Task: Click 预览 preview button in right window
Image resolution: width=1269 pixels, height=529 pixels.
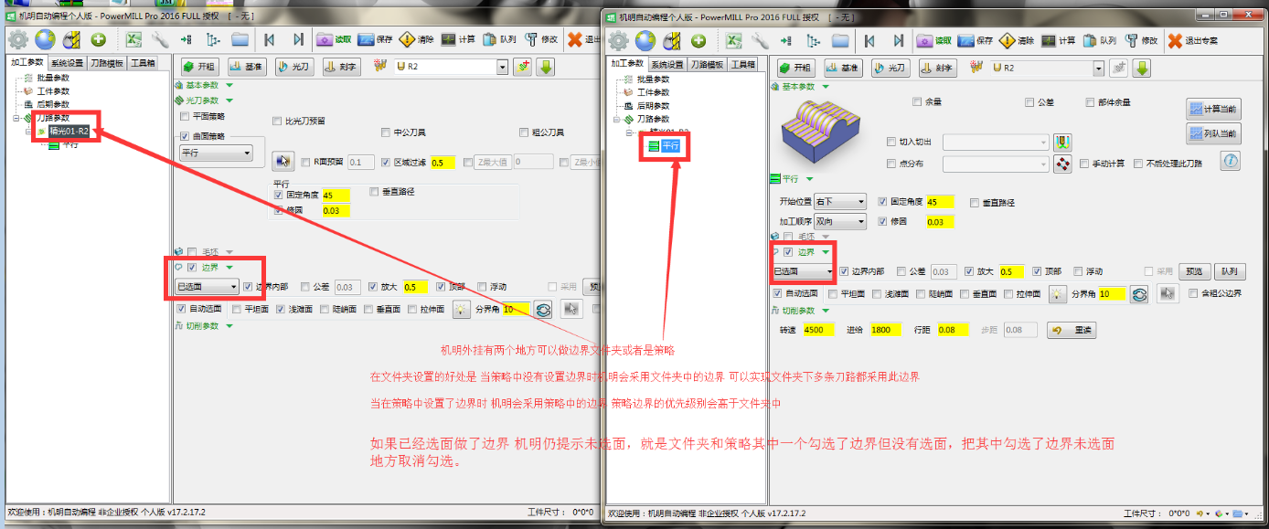Action: point(1193,271)
